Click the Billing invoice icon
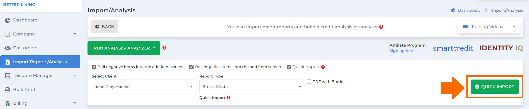This screenshot has width=529, height=109. (7, 103)
